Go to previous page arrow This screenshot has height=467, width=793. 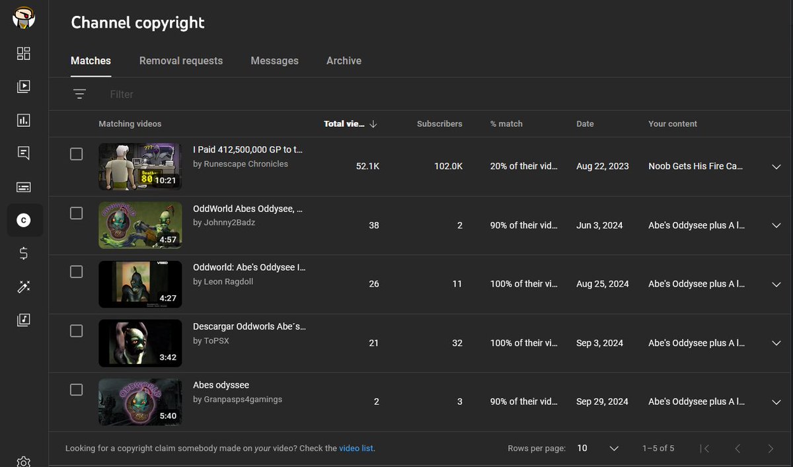pos(738,449)
